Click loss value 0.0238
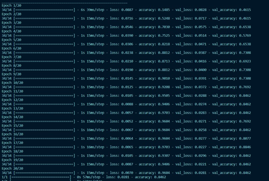The height and width of the screenshot is (181, 269). click(127, 53)
